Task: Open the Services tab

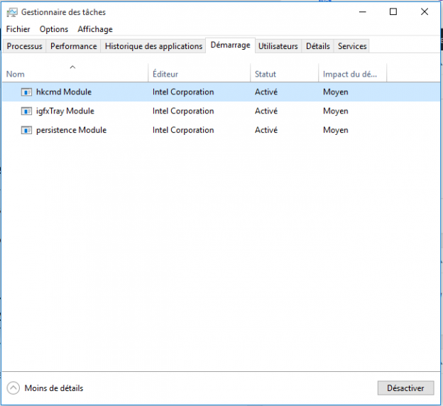Action: pyautogui.click(x=352, y=46)
